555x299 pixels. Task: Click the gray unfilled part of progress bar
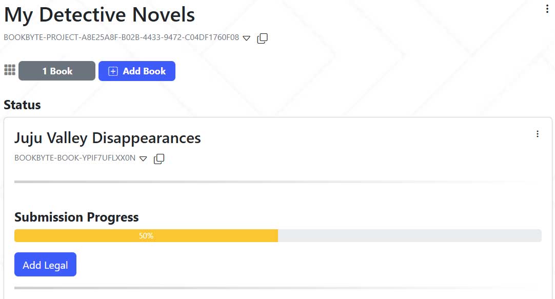click(409, 236)
